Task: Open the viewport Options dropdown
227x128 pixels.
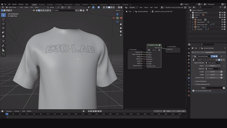Action: [119, 11]
